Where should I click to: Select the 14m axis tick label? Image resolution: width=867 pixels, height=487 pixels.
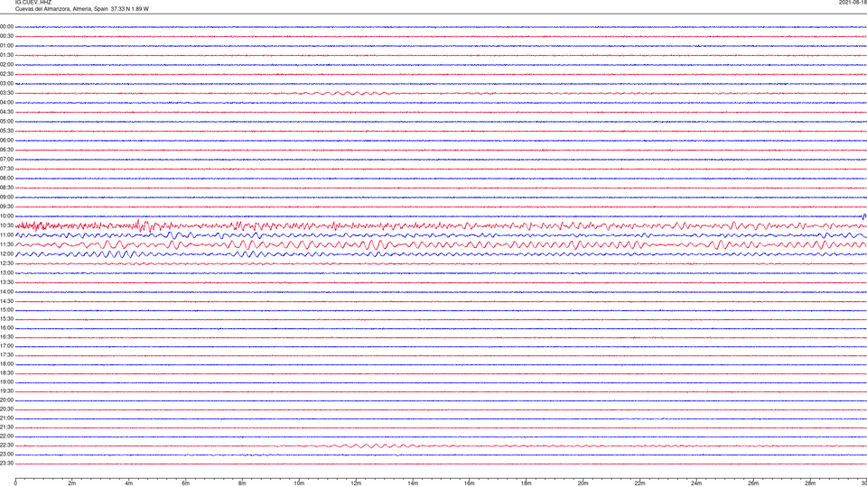413,483
